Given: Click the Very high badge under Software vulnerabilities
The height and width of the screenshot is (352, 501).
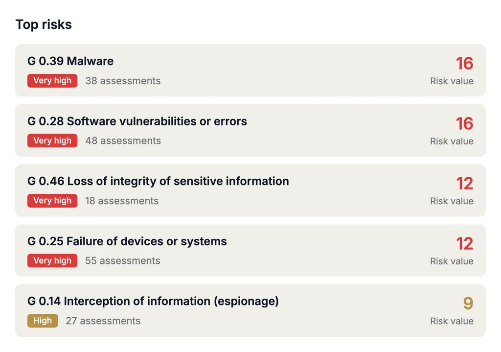Looking at the screenshot, I should (x=52, y=141).
